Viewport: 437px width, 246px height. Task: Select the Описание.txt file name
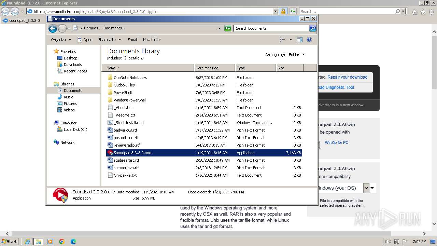[x=125, y=175]
